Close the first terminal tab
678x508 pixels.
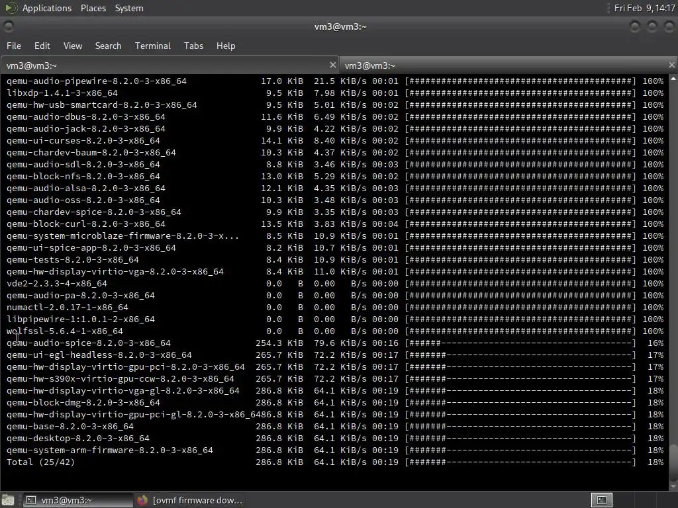332,65
